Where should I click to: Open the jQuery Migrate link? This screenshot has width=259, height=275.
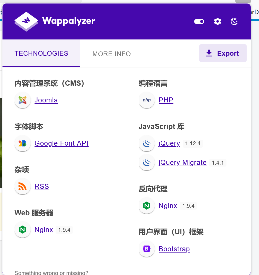coord(182,163)
